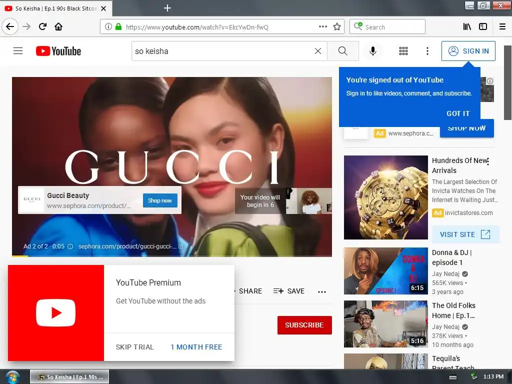
Task: Open Tequila's Parent Teach video title
Action: tap(453, 362)
